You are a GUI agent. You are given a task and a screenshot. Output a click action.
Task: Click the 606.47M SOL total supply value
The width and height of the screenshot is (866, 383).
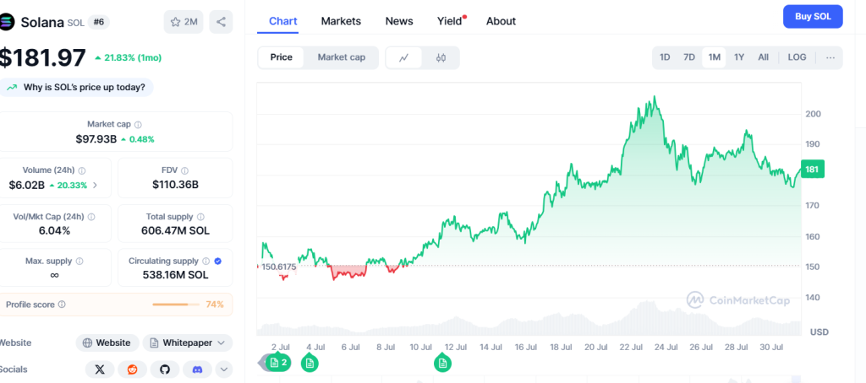pyautogui.click(x=175, y=230)
